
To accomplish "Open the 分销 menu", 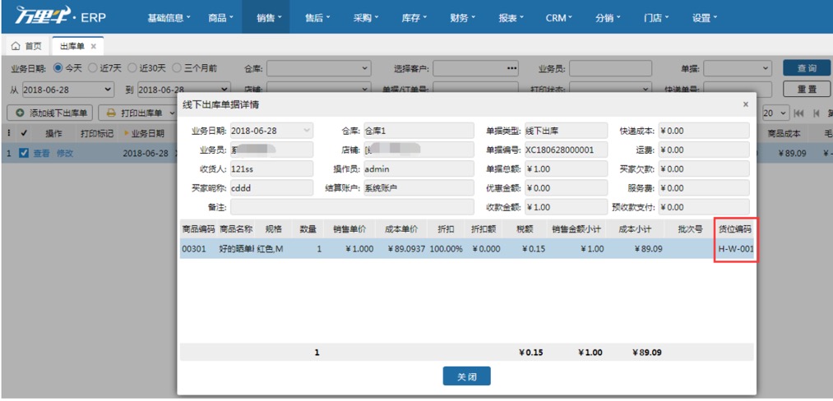I will click(609, 17).
